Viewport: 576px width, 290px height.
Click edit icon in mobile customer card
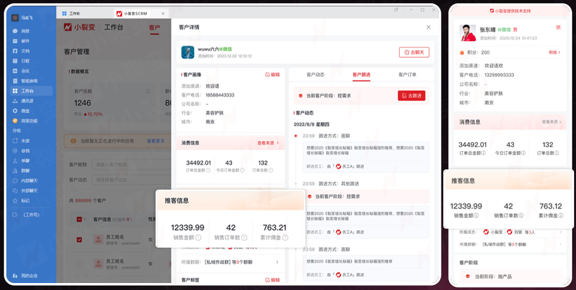tap(558, 28)
